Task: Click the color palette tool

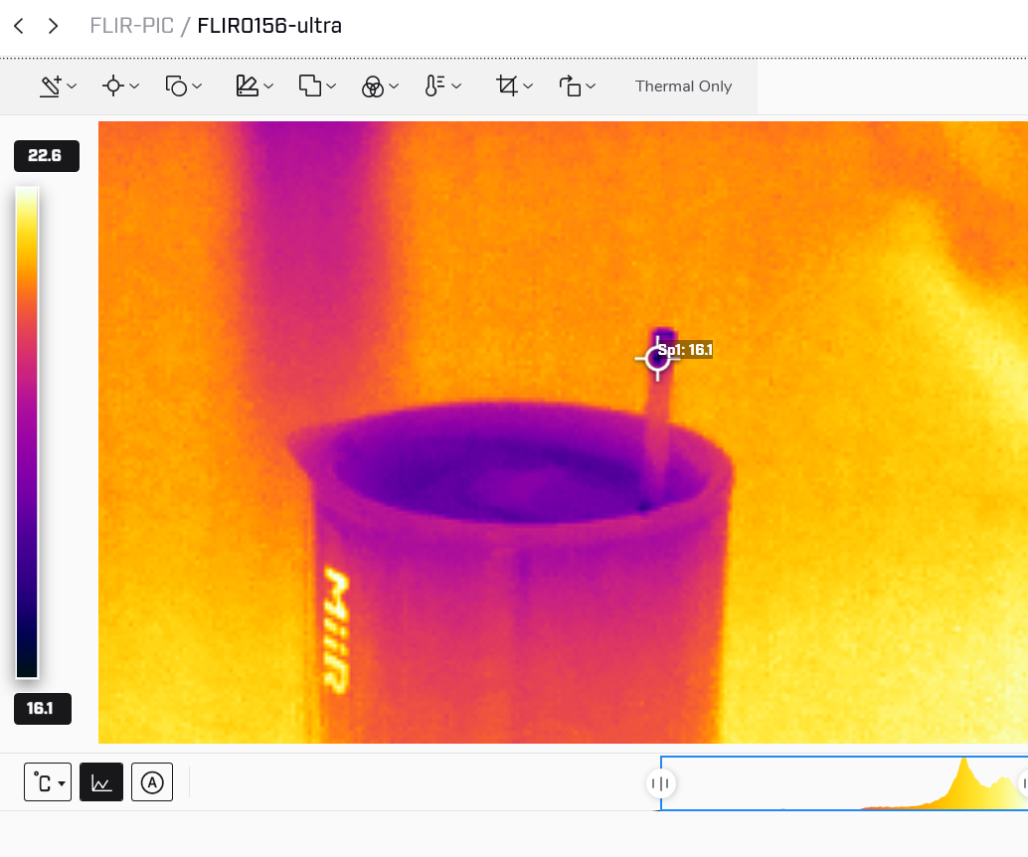Action: coord(246,86)
